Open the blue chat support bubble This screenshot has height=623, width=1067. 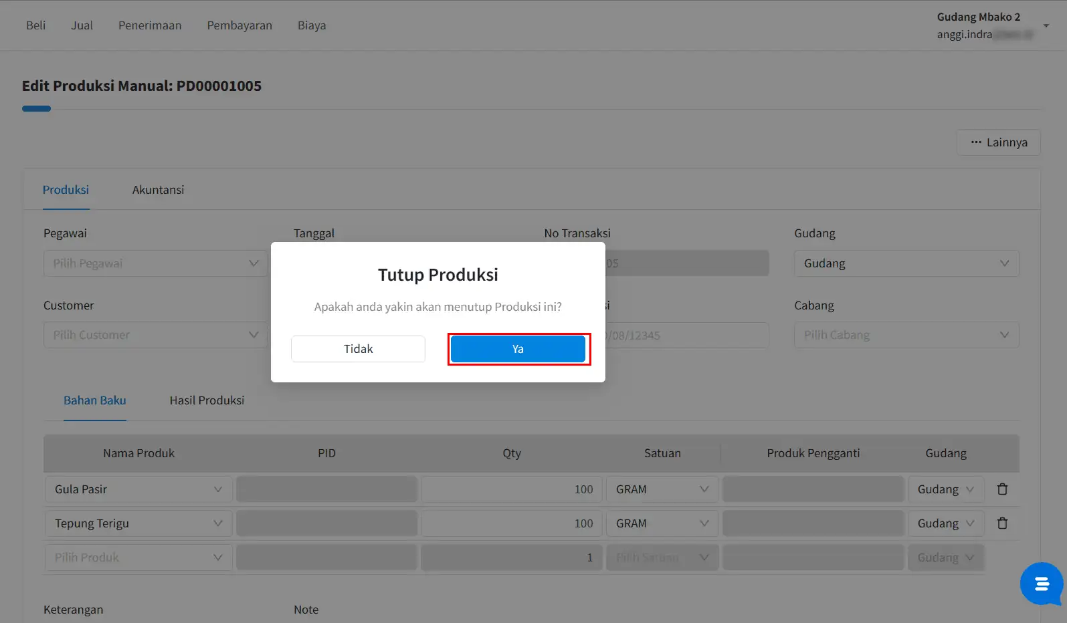[1041, 584]
